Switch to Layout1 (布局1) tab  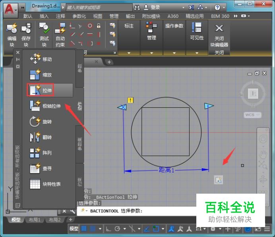(34, 220)
